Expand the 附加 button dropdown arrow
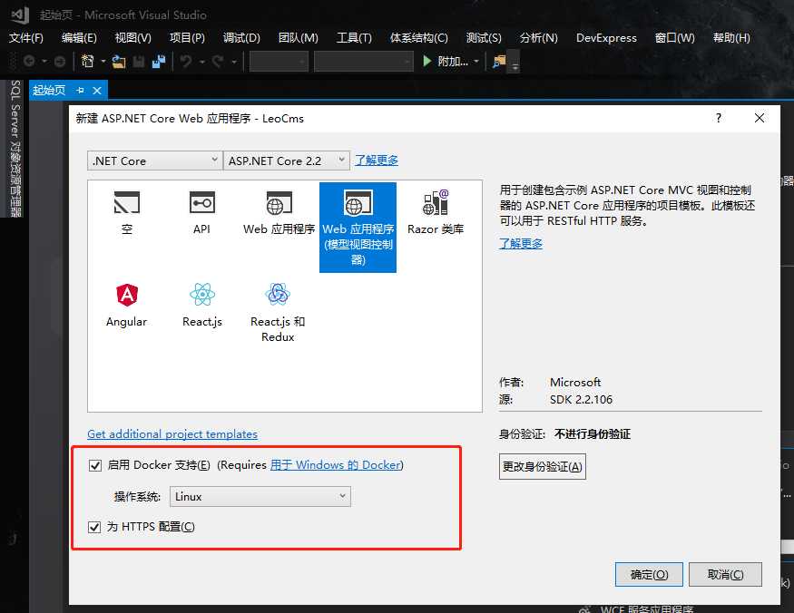 (476, 62)
